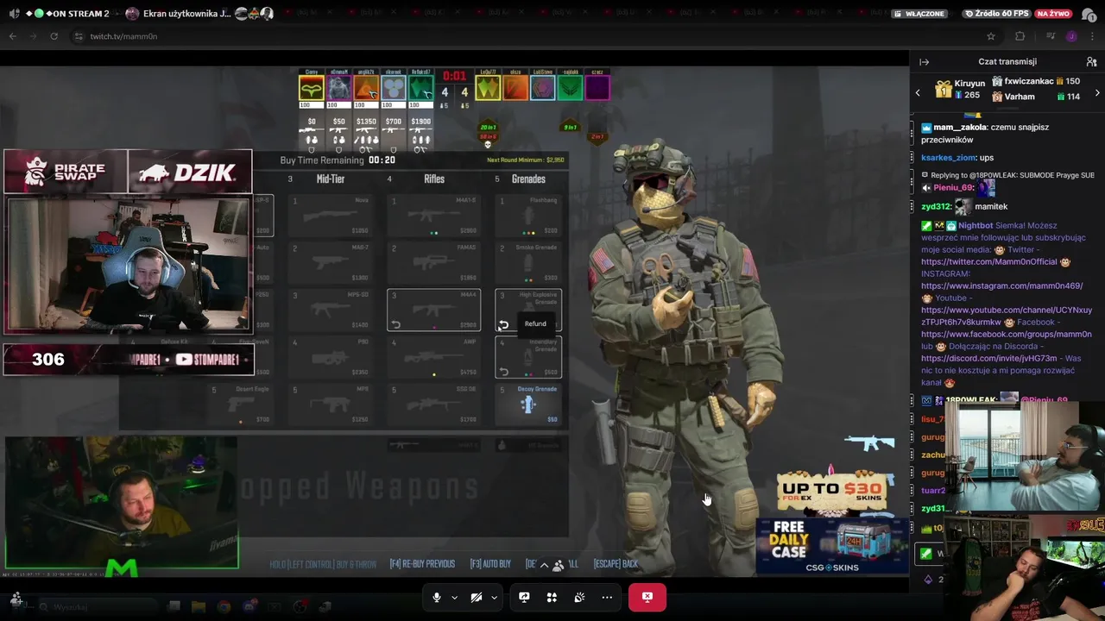The width and height of the screenshot is (1105, 621).
Task: Select the AWP rifle buy slot
Action: (433, 357)
